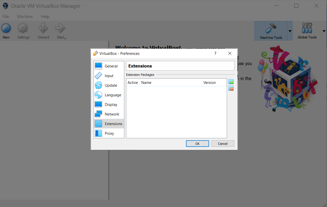Viewport: 327px width, 207px height.
Task: Open the File menu
Action: [6, 16]
